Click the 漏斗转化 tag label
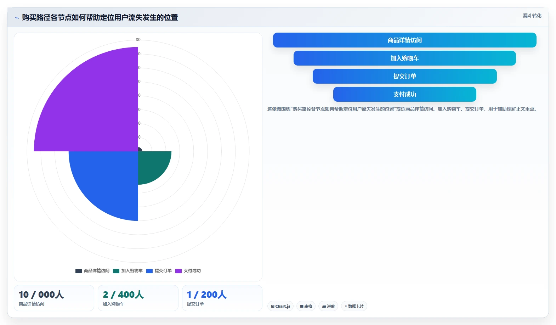Viewport: 556px width, 325px height. pyautogui.click(x=532, y=16)
